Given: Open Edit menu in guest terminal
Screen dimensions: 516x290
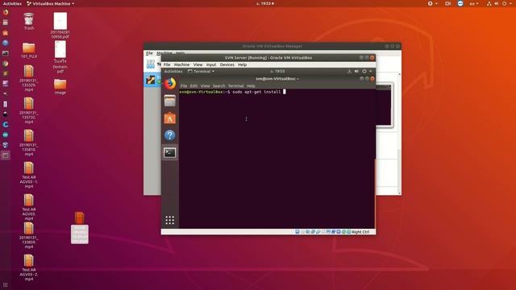Looking at the screenshot, I should click(x=193, y=86).
